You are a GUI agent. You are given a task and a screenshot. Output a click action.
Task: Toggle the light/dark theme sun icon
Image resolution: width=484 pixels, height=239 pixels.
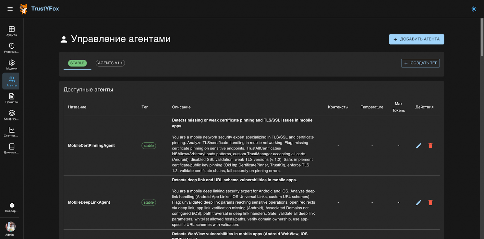[x=474, y=9]
